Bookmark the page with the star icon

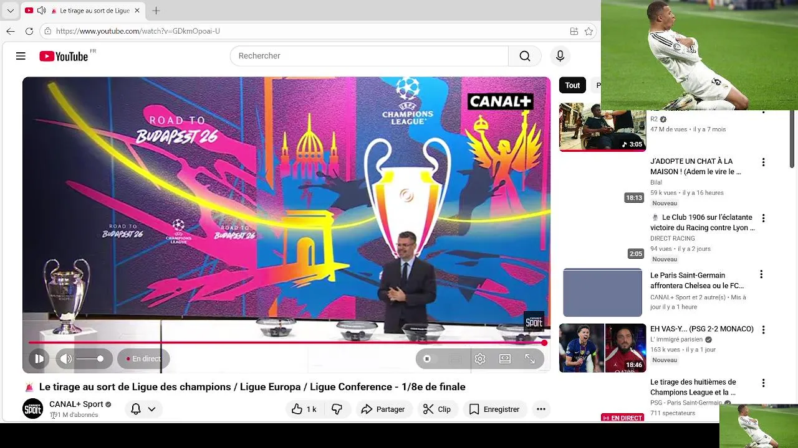[x=589, y=31]
